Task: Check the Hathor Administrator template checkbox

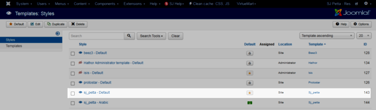Action: click(x=73, y=63)
